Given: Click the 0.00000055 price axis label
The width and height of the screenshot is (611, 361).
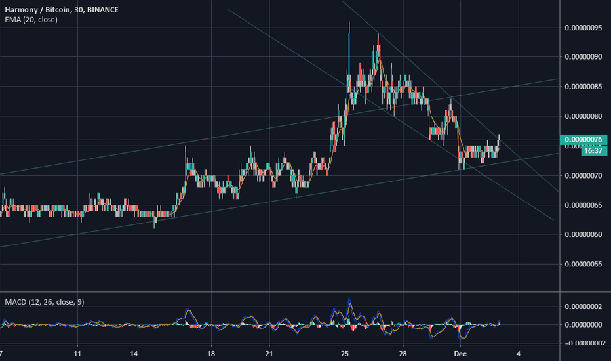Looking at the screenshot, I should 583,265.
